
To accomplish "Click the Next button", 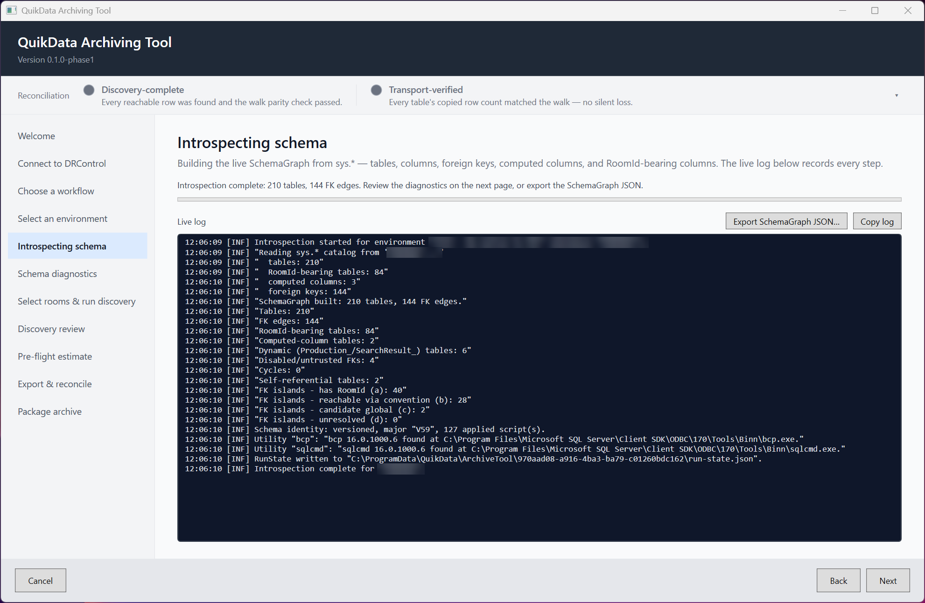I will (x=888, y=581).
